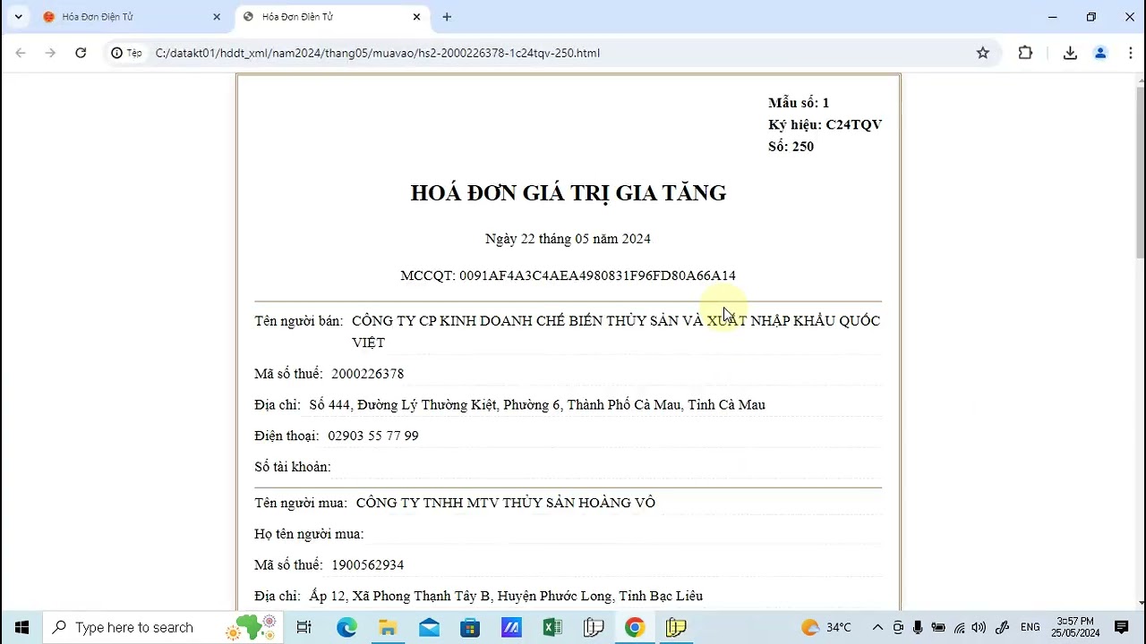
Task: Open network icon in system tray
Action: [959, 627]
